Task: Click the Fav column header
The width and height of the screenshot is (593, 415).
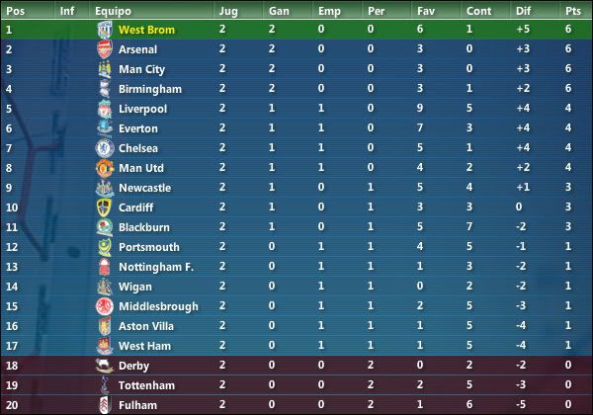Action: 425,11
